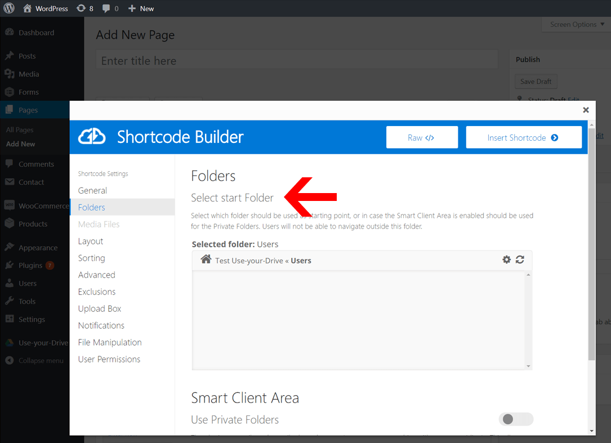The width and height of the screenshot is (611, 443).
Task: Click the Raw code button
Action: coord(422,137)
